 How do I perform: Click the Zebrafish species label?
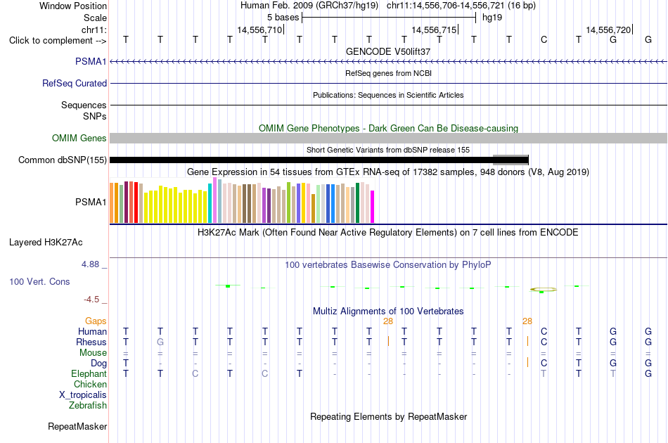click(x=88, y=405)
